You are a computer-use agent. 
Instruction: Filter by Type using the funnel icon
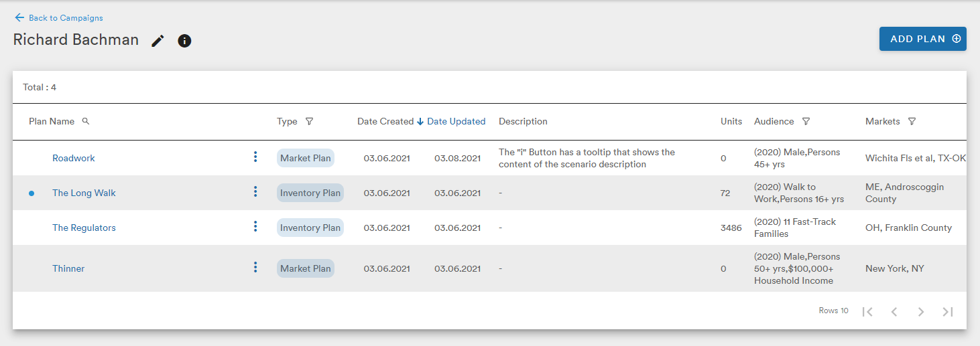(309, 121)
